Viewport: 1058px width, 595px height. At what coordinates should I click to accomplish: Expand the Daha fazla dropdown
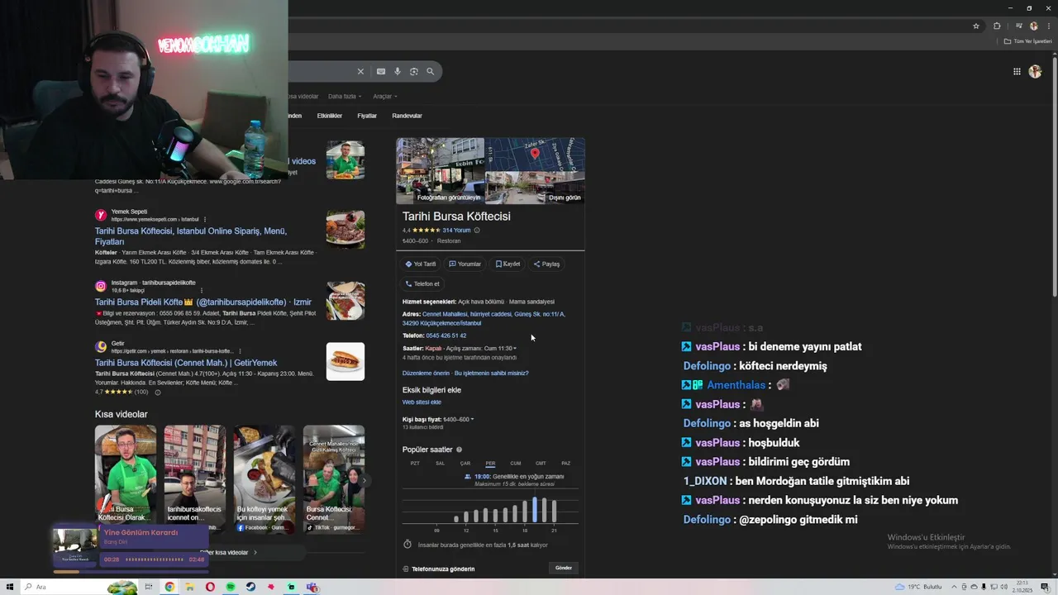pos(345,97)
